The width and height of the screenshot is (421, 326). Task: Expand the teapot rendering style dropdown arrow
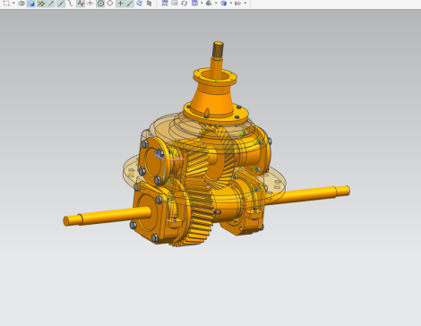(x=216, y=4)
